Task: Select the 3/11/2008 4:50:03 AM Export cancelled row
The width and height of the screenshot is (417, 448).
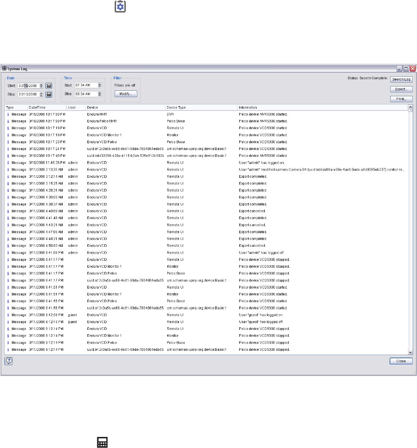Action: point(206,246)
